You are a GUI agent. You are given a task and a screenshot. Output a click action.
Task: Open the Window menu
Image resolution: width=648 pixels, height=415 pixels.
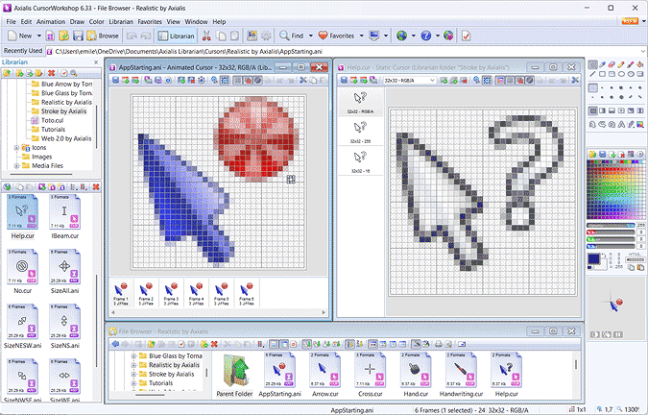(196, 22)
